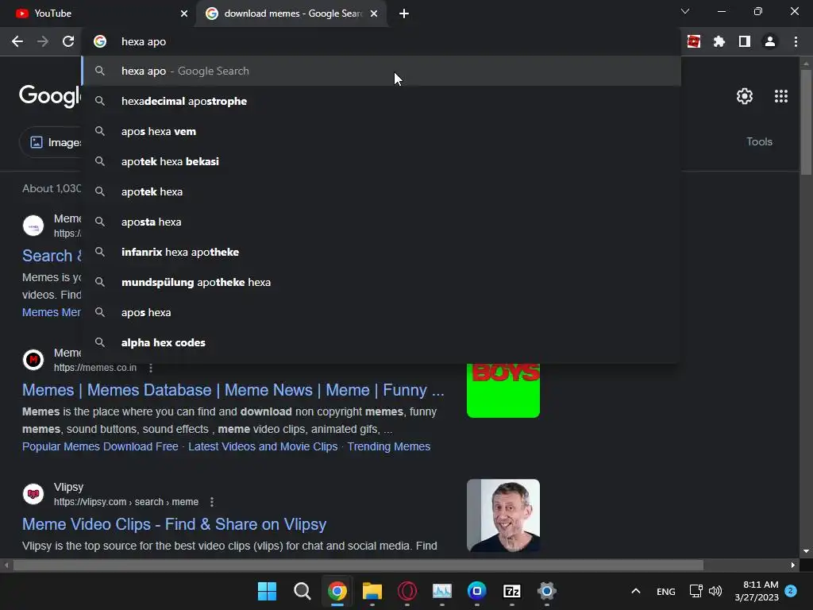Pick the aposta hexa suggestion
The width and height of the screenshot is (813, 610).
click(x=382, y=222)
